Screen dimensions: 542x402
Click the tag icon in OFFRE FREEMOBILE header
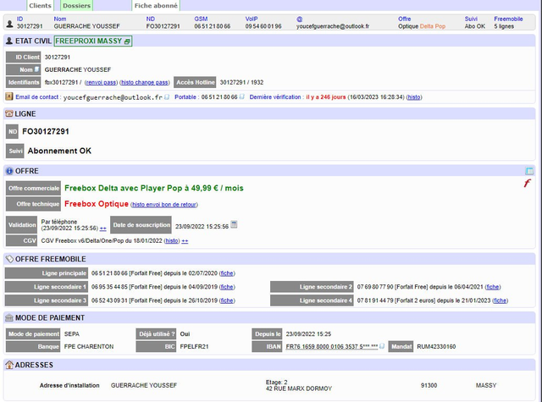pos(9,259)
